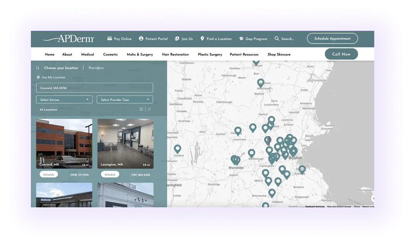This screenshot has width=412, height=245.
Task: Switch to grid globe view icon
Action: click(149, 109)
